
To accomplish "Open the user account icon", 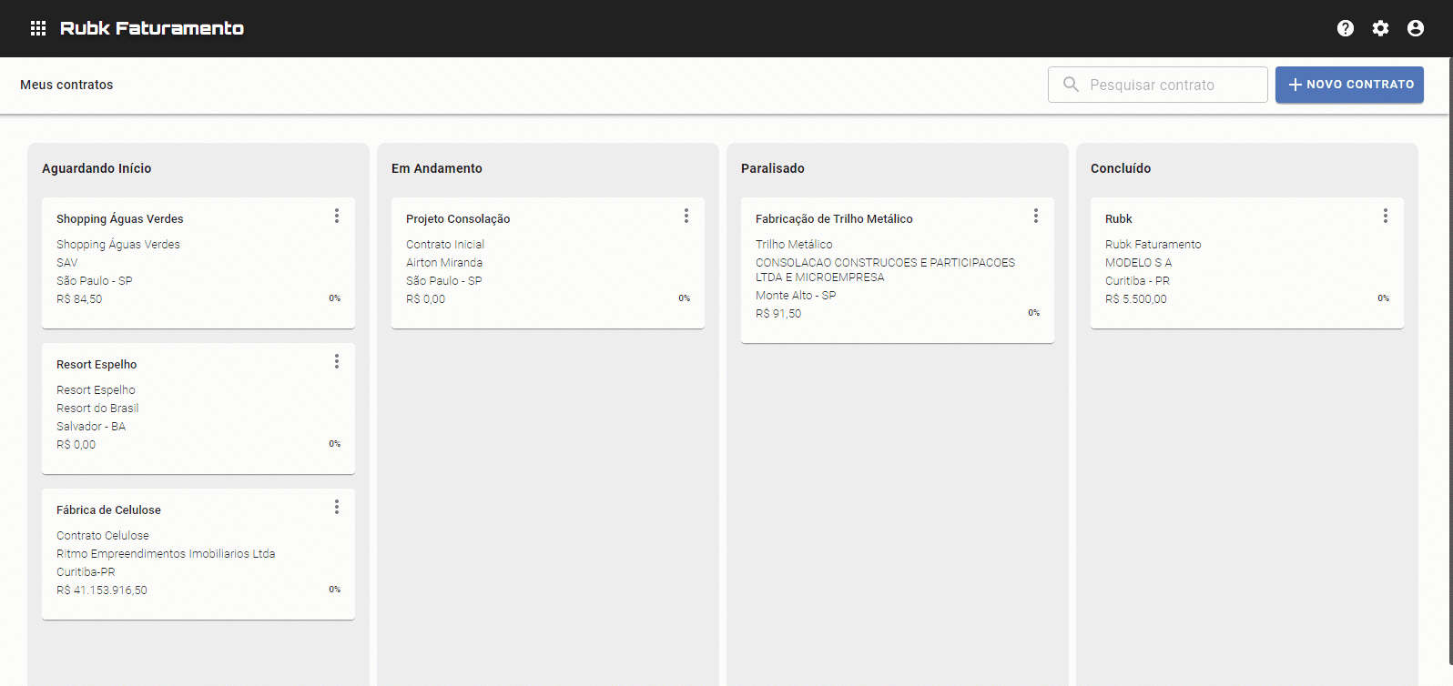I will (1415, 28).
